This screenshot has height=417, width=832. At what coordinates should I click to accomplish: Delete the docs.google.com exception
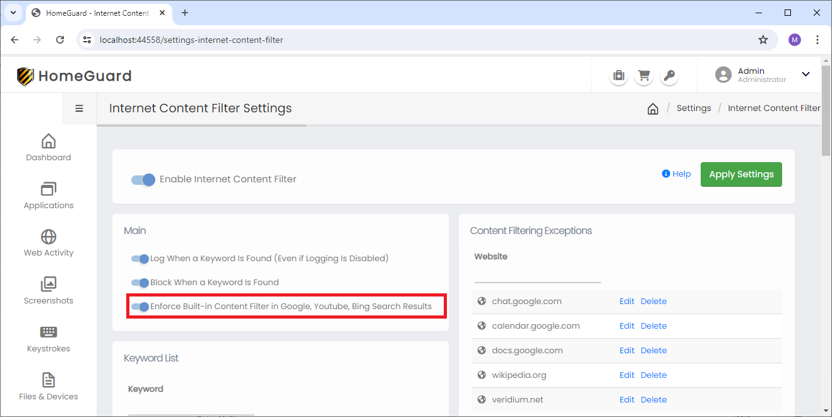coord(654,350)
